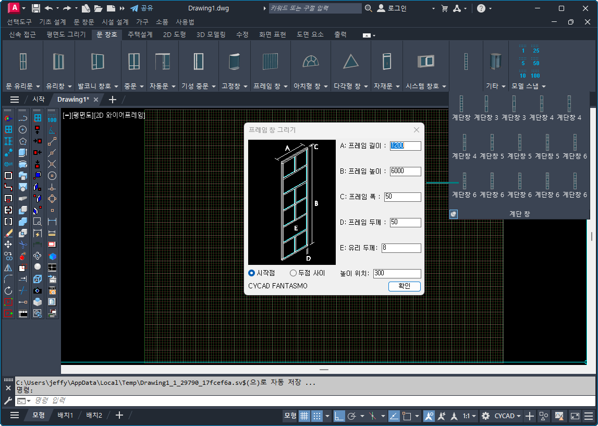This screenshot has width=598, height=426.
Task: Open the workspace settings gear icon
Action: pyautogui.click(x=485, y=416)
